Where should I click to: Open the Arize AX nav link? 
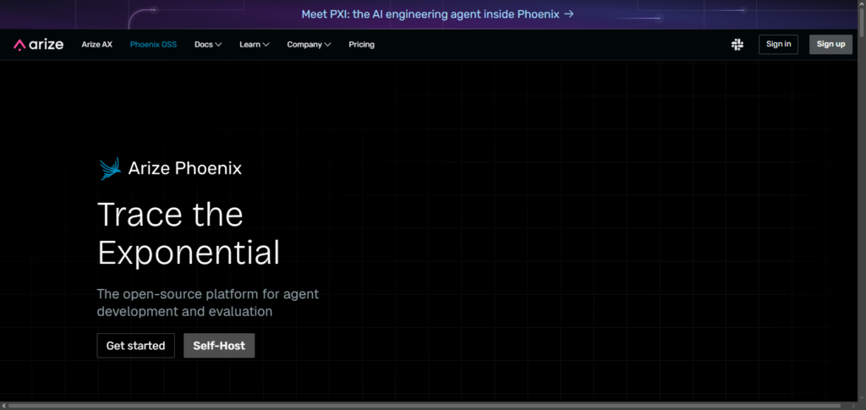pos(96,45)
